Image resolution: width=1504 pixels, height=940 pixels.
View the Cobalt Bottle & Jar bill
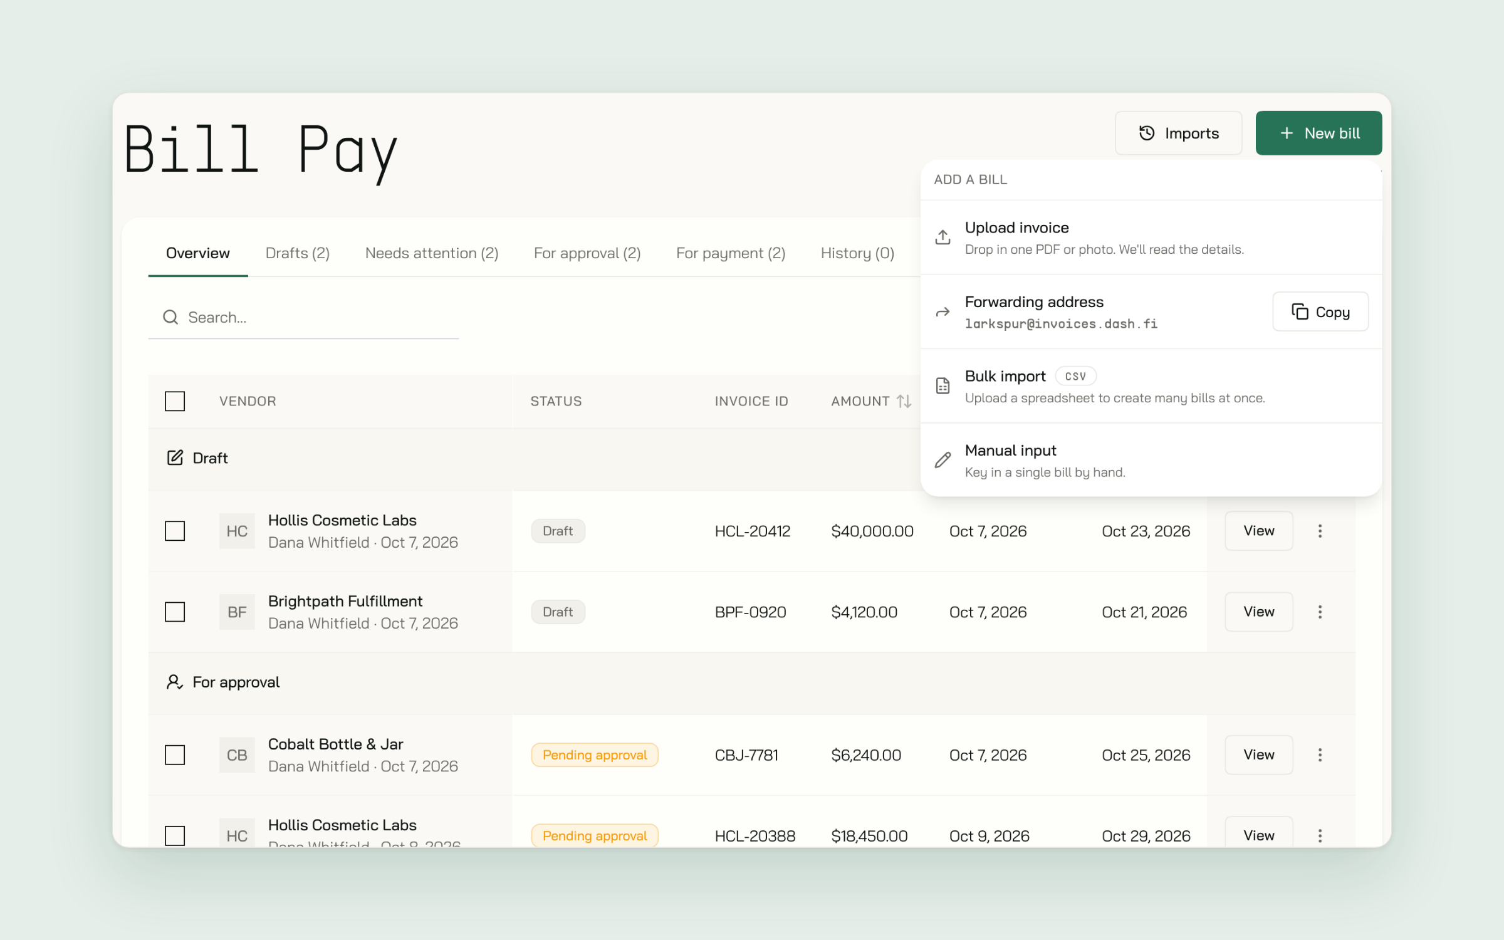1258,755
